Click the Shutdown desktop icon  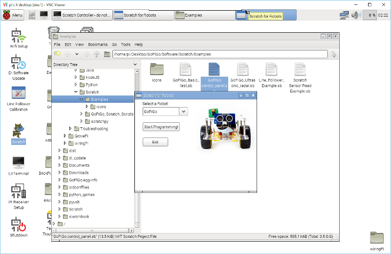pyautogui.click(x=19, y=227)
